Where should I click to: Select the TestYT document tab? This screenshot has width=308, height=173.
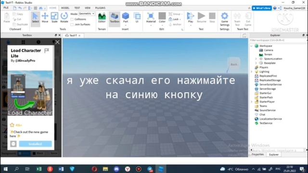coord(73,36)
